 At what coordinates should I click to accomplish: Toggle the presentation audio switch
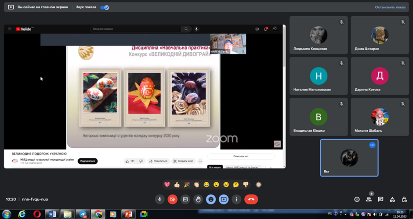105,7
